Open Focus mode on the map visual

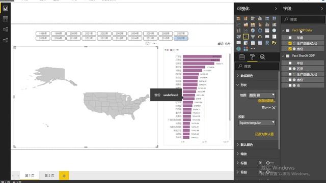[x=147, y=43]
